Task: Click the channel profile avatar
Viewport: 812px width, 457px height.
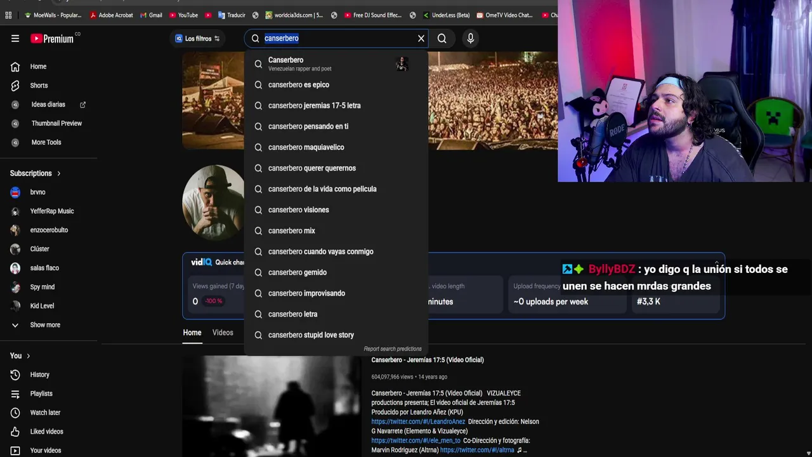Action: coord(213,202)
